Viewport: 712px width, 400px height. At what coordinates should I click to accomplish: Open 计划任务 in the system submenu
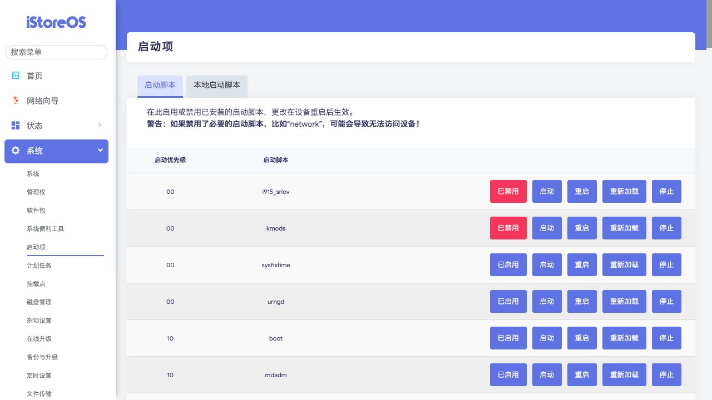pyautogui.click(x=39, y=266)
